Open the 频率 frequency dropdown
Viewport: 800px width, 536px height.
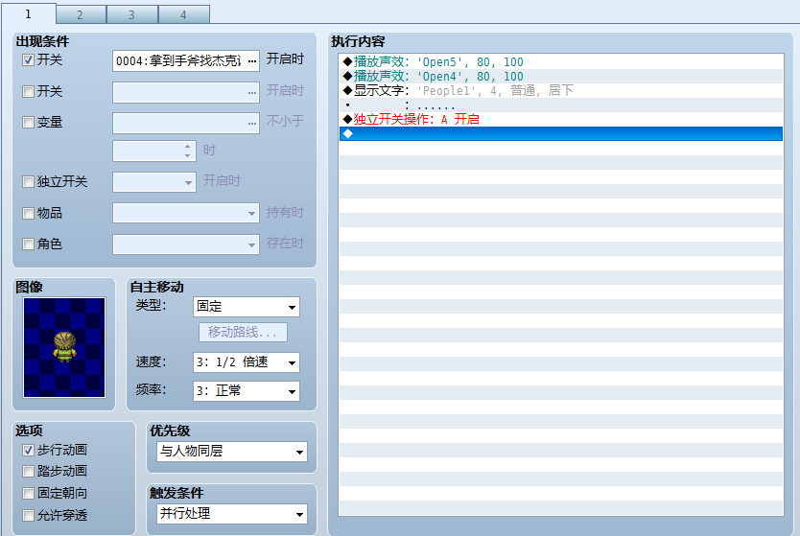click(247, 391)
